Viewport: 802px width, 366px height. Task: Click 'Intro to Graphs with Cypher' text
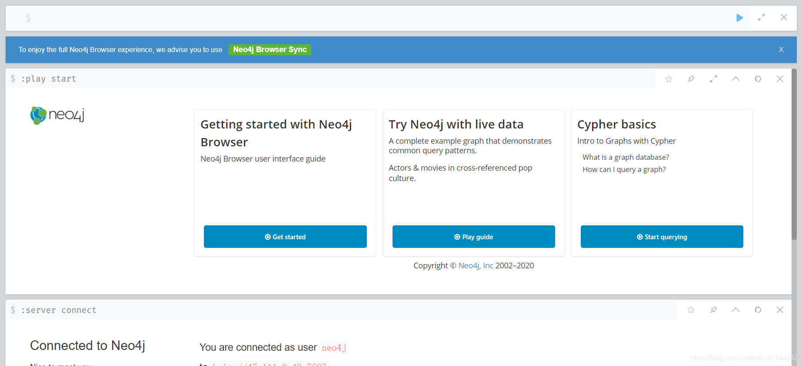(x=626, y=141)
